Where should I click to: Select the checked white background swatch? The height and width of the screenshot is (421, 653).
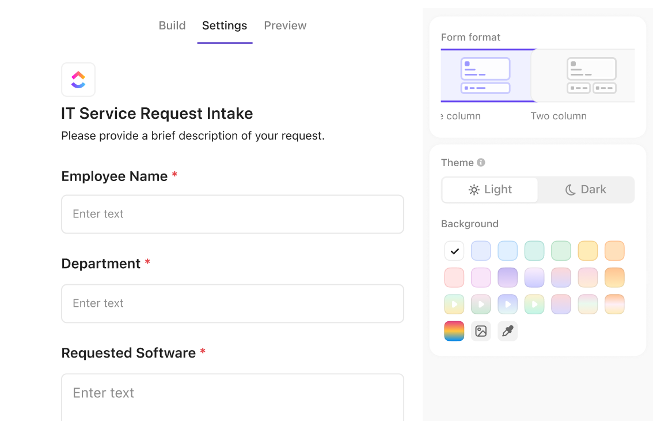pos(454,251)
